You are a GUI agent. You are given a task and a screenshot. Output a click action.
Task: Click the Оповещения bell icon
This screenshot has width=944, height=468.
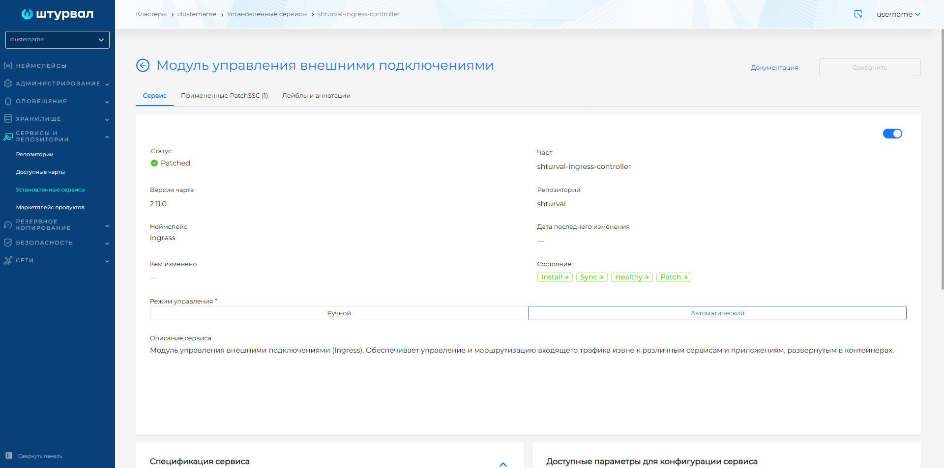(x=8, y=101)
